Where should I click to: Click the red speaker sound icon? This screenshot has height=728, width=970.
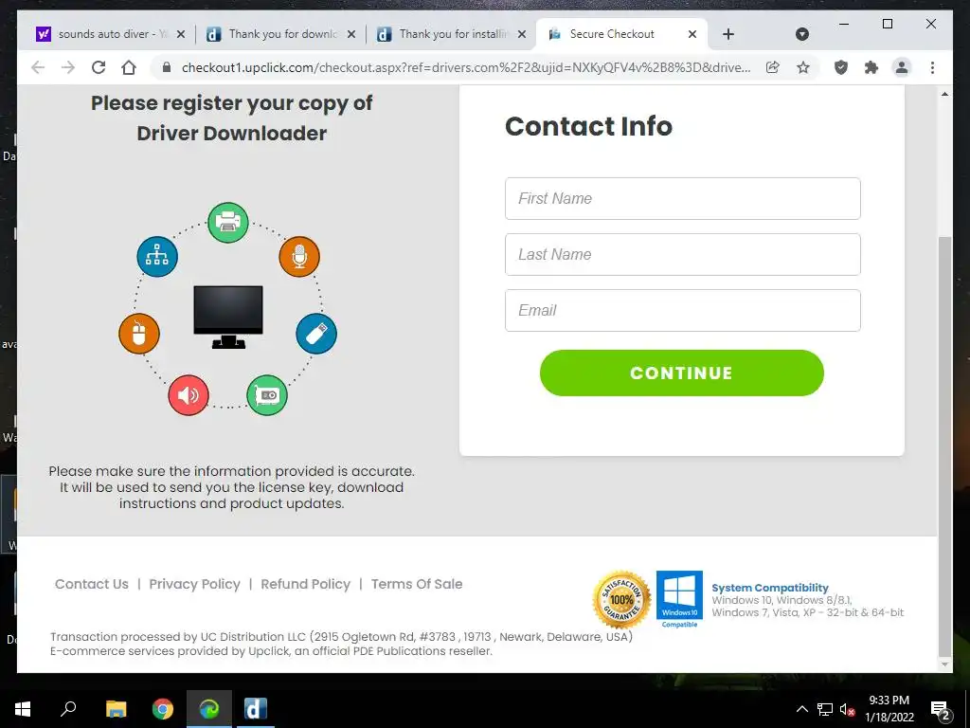point(189,395)
